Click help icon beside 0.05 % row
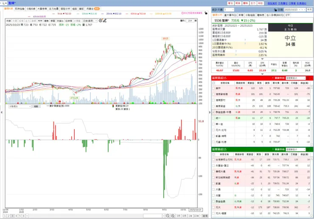Image resolution: width=314 pixels, height=219 pixels. [x=236, y=51]
